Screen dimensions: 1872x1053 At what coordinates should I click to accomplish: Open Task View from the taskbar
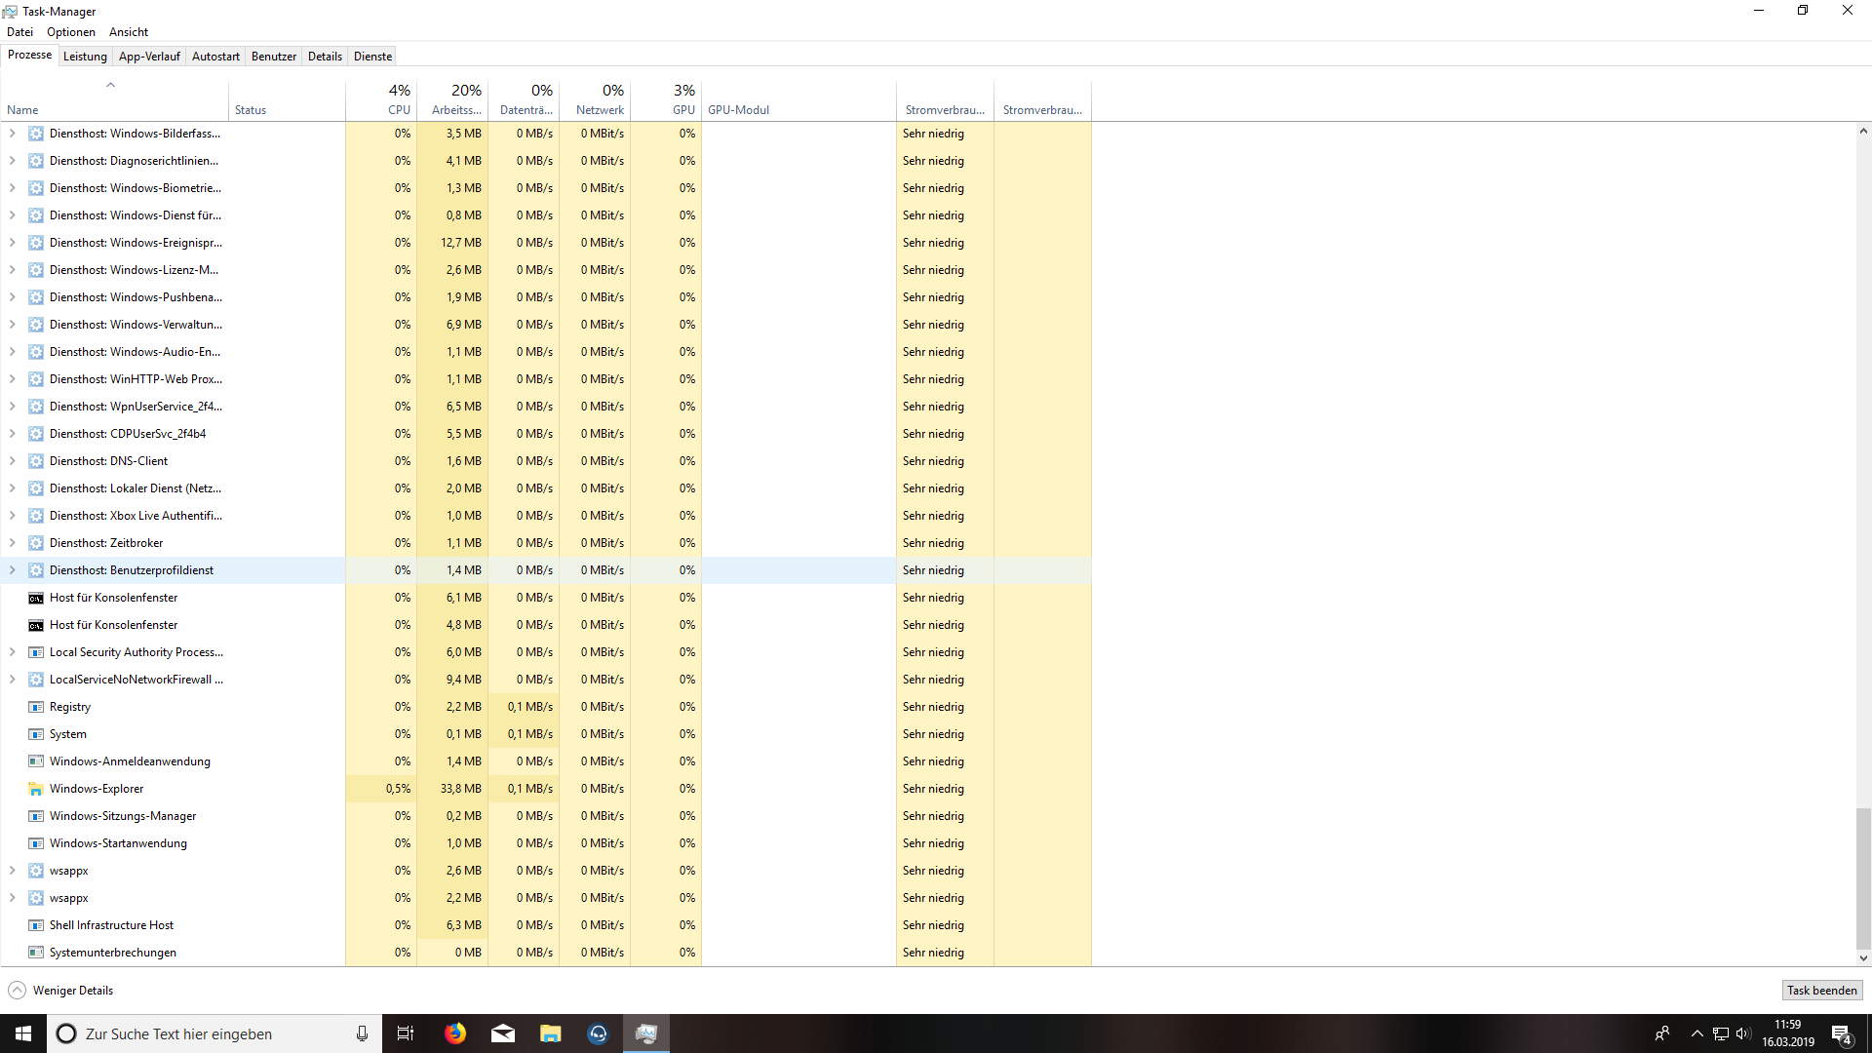[x=406, y=1033]
